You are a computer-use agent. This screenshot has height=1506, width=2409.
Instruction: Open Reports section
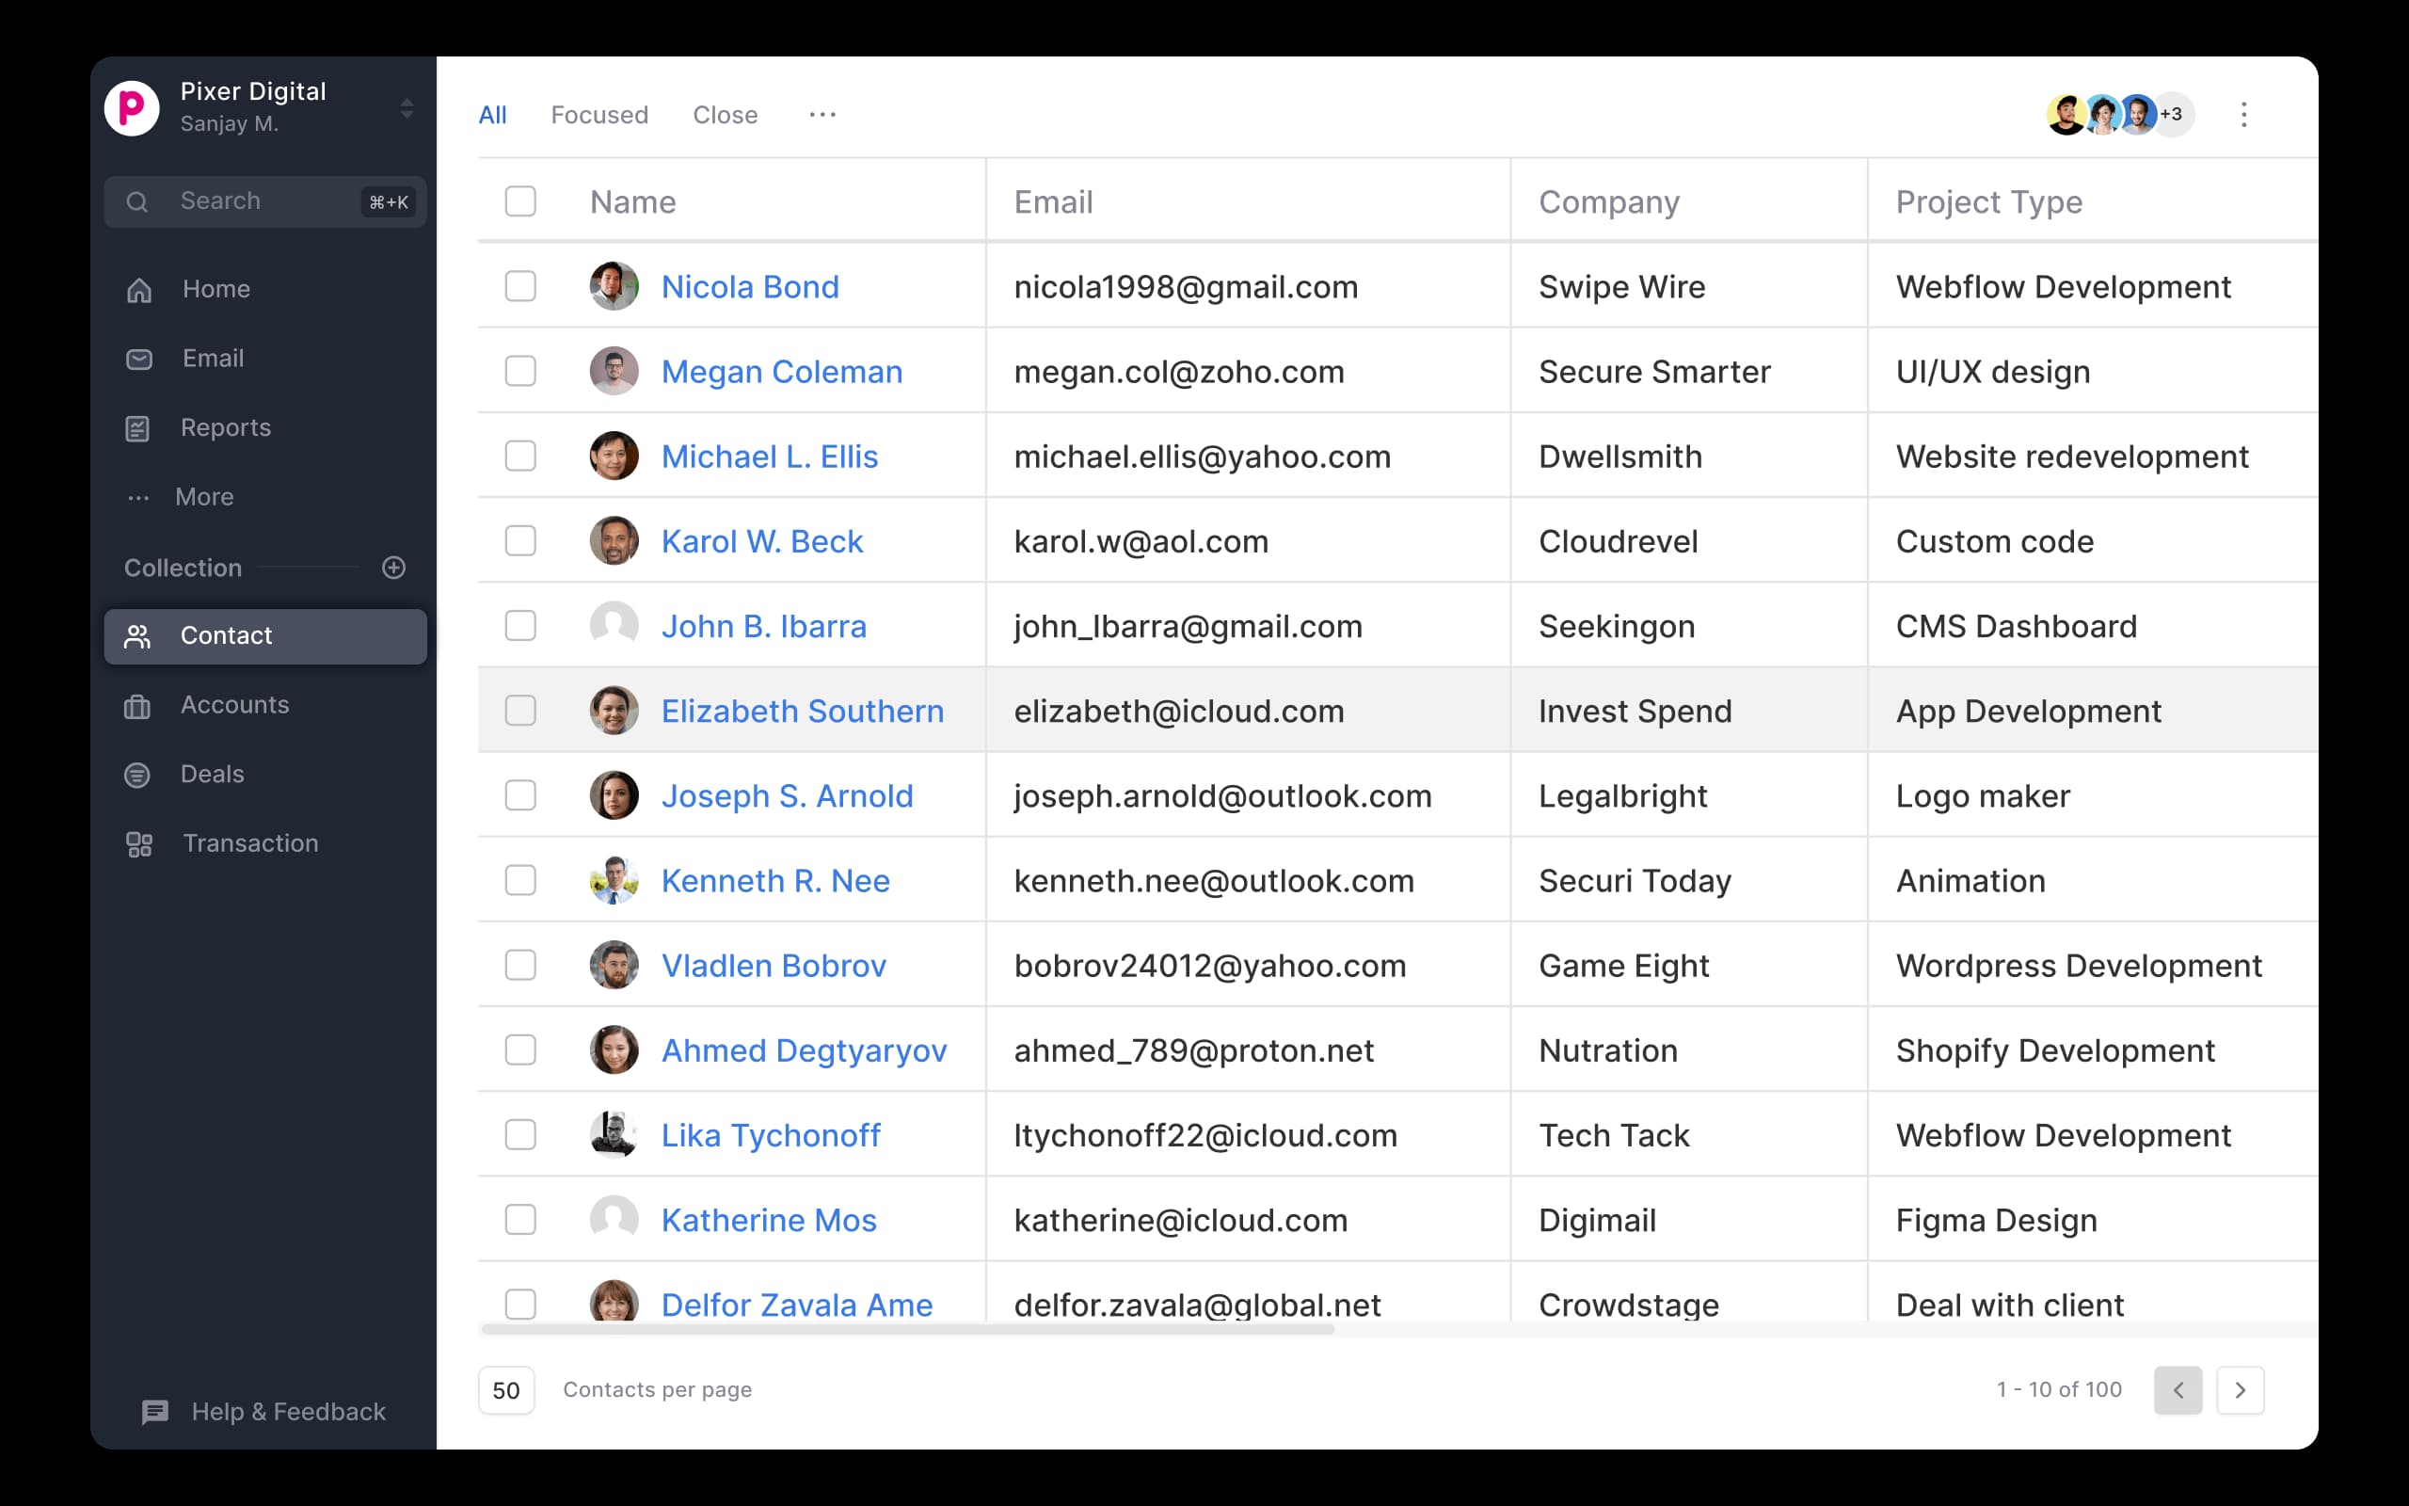pyautogui.click(x=227, y=426)
